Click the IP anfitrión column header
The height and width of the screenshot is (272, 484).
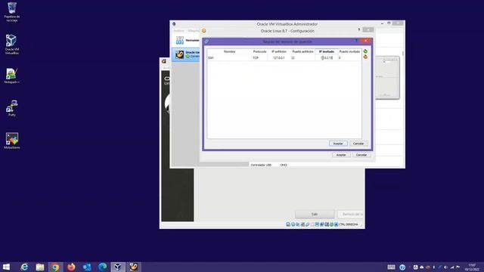pos(279,51)
